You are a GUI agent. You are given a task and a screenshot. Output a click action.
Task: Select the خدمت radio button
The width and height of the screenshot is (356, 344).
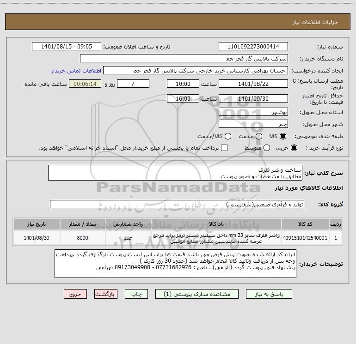pos(259,136)
